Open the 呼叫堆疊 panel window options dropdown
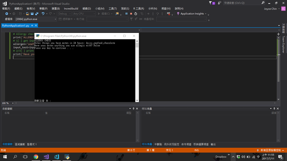Viewport: 287px width, 161px height. pyautogui.click(x=271, y=109)
